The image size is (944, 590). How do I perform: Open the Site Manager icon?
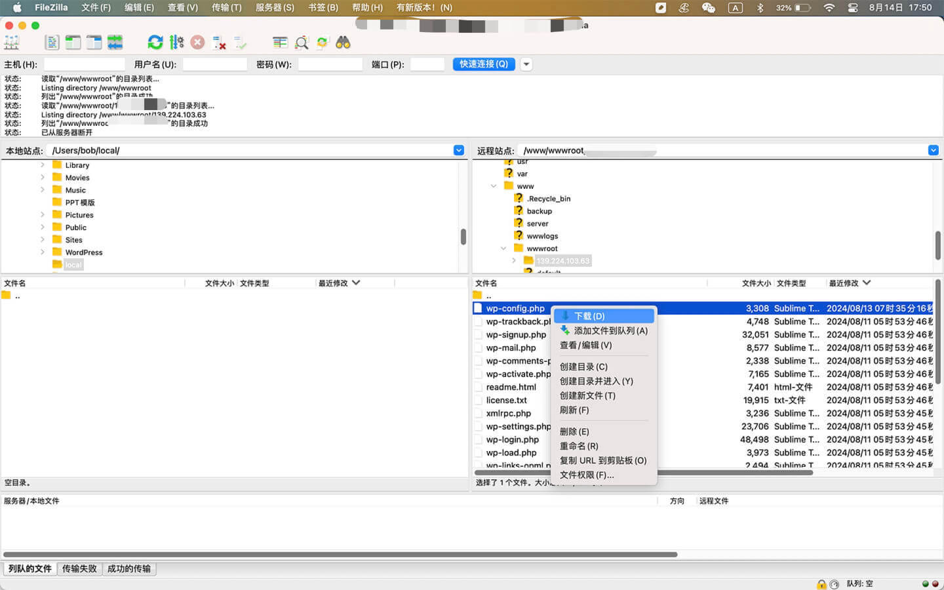[x=12, y=43]
